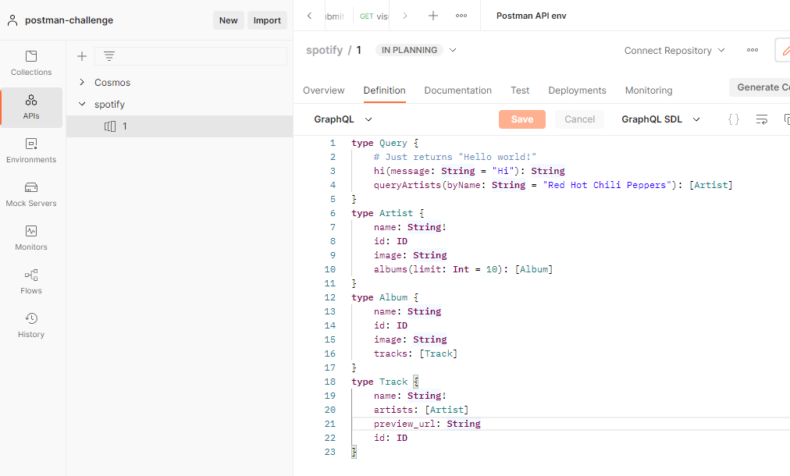Switch to the Deployments tab

(x=577, y=91)
